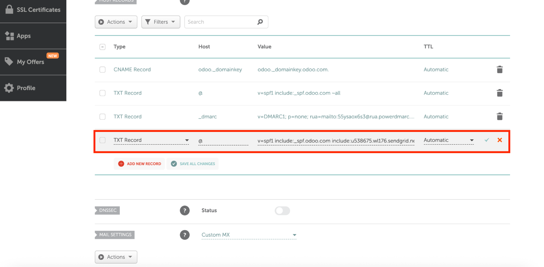Cancel the new record with red X

500,140
